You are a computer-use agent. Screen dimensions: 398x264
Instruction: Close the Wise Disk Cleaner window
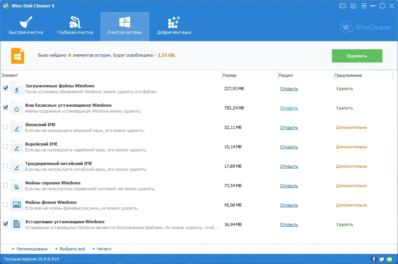[392, 6]
